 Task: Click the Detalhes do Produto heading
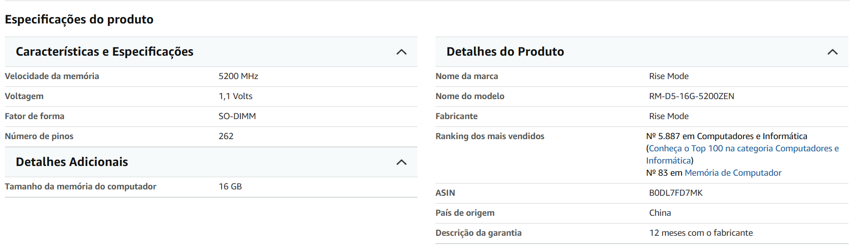[x=505, y=52]
